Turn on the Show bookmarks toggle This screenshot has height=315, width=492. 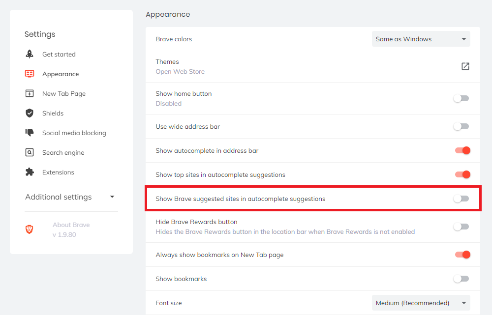point(461,279)
